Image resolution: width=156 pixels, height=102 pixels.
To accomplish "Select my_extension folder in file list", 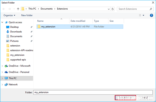I will tap(80, 27).
